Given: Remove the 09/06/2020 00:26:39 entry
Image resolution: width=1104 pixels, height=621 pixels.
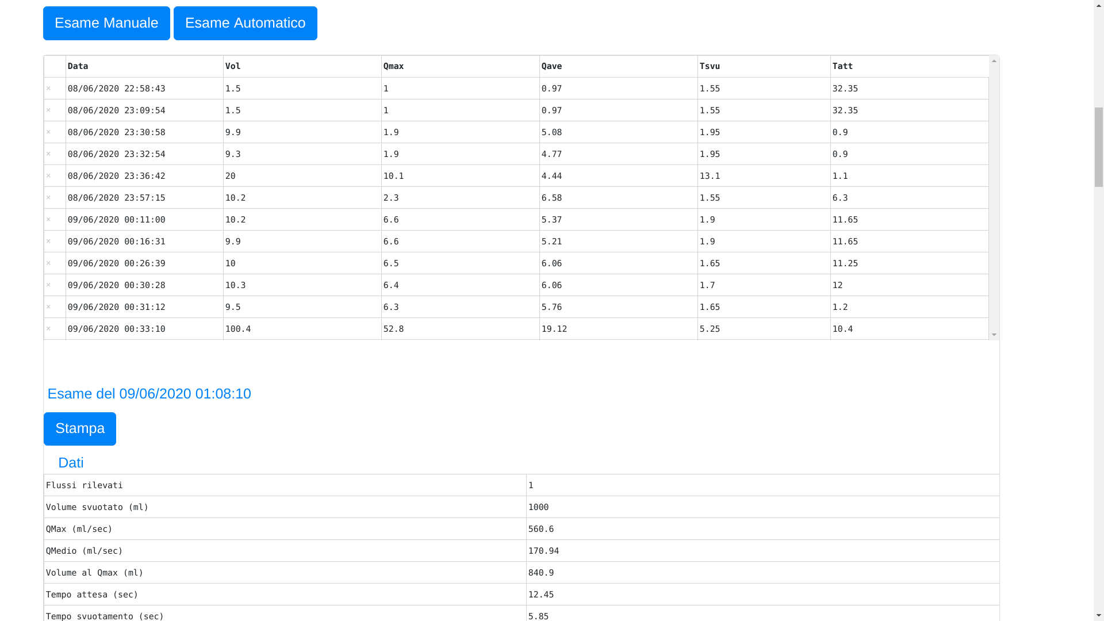Looking at the screenshot, I should pyautogui.click(x=49, y=263).
